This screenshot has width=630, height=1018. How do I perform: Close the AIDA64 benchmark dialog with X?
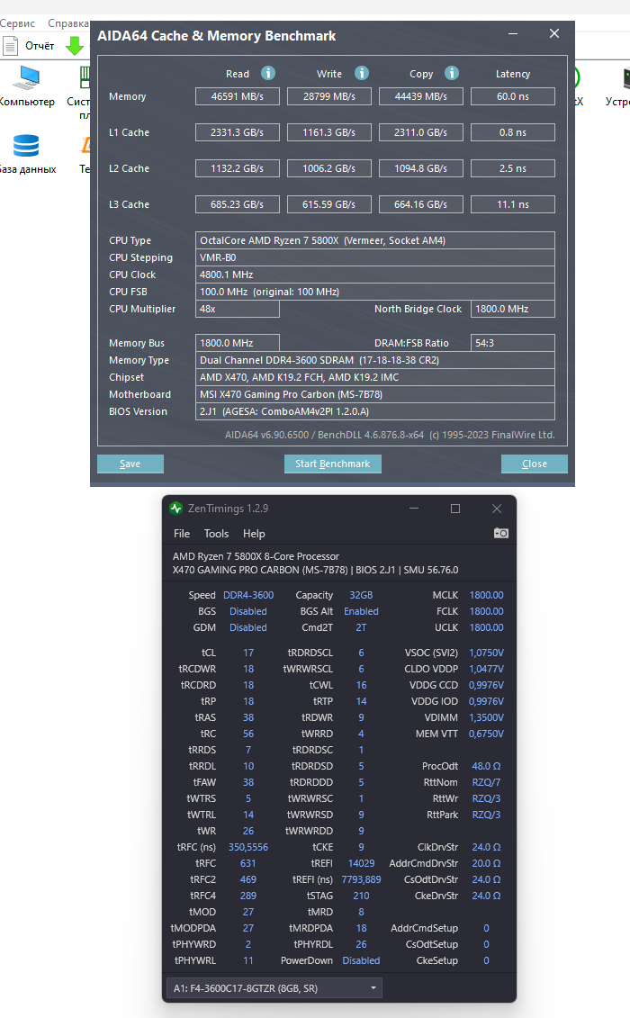click(x=554, y=34)
